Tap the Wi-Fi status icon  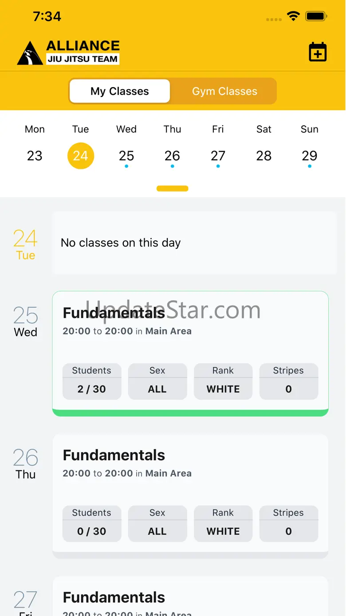(x=293, y=16)
